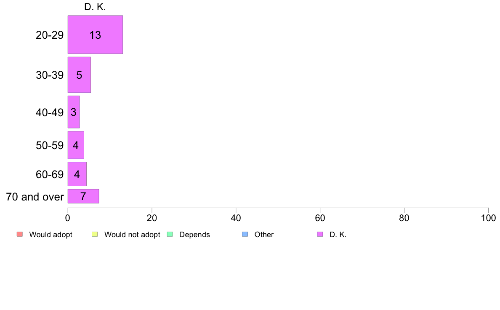Select the 20-29 bar showing 13

96,35
